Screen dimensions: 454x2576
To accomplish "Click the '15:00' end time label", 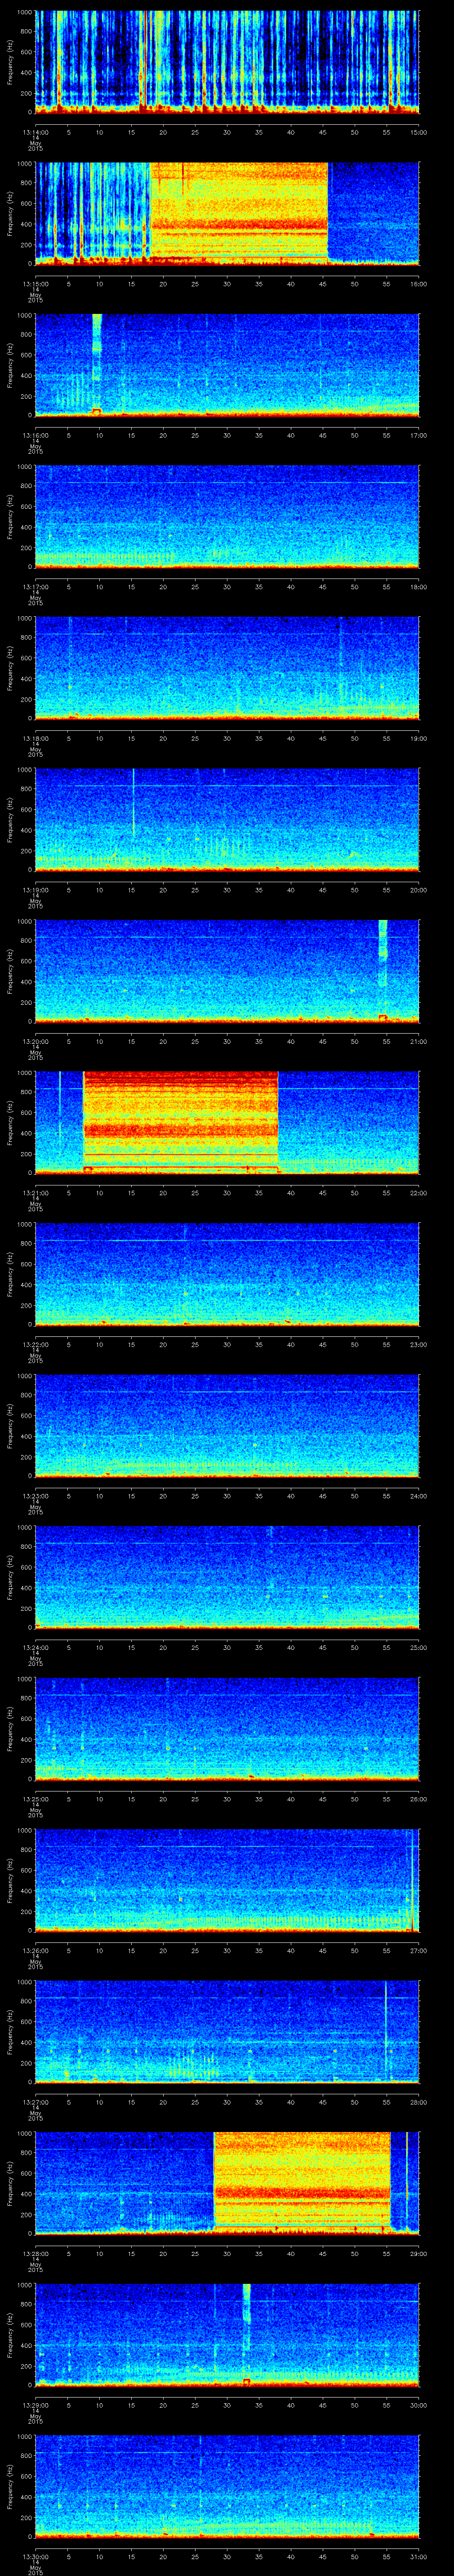I will 419,132.
